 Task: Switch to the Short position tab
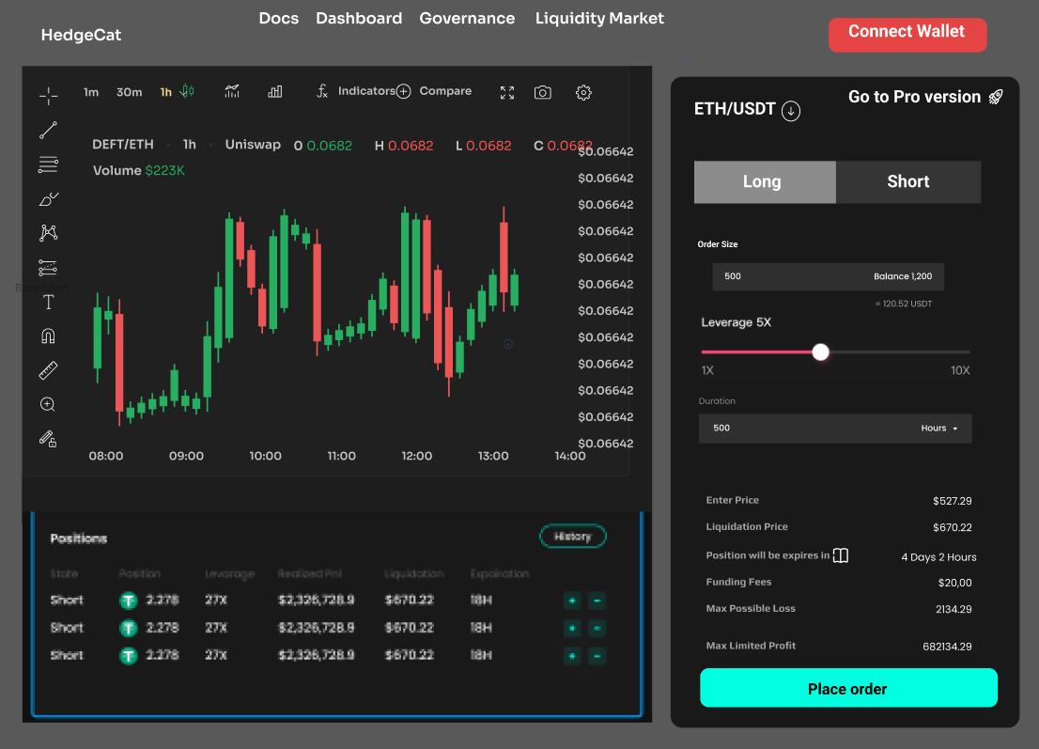[907, 181]
